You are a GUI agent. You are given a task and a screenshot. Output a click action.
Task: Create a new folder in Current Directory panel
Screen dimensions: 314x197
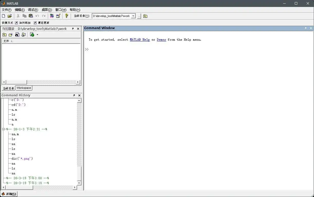point(11,35)
